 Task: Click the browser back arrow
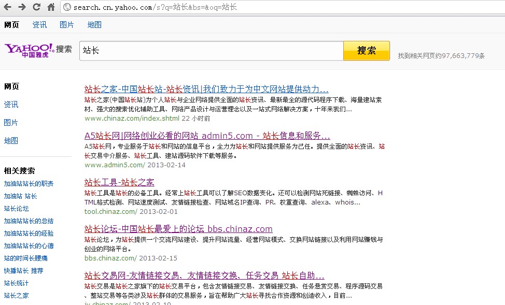point(8,7)
